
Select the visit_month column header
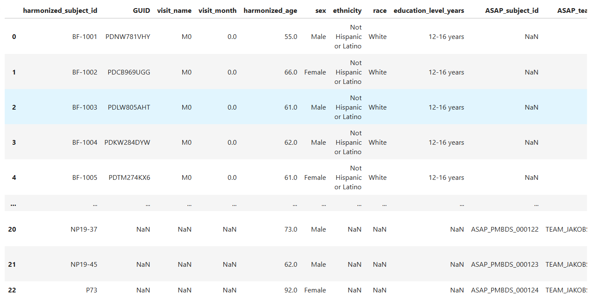218,10
